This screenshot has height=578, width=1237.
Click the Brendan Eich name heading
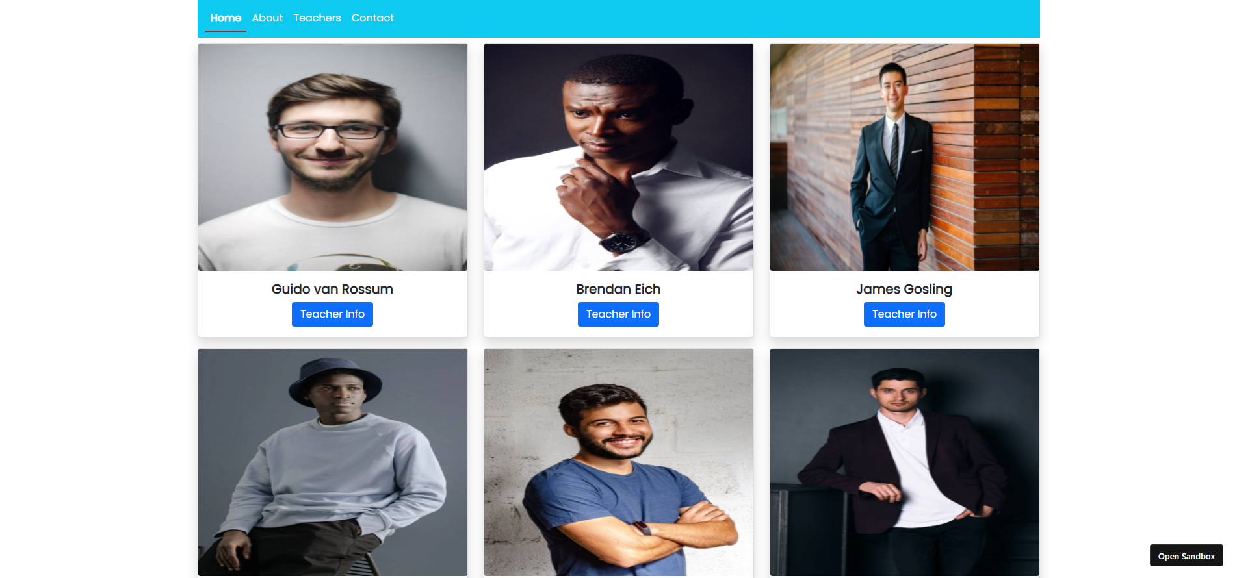[x=618, y=289]
